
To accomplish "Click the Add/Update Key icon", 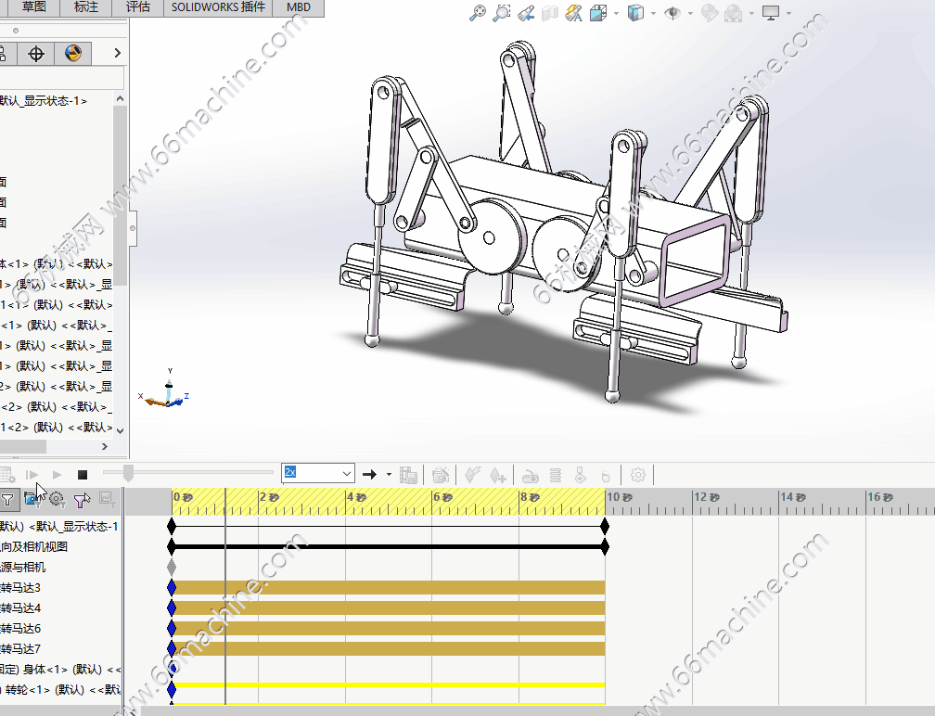I will coord(498,475).
